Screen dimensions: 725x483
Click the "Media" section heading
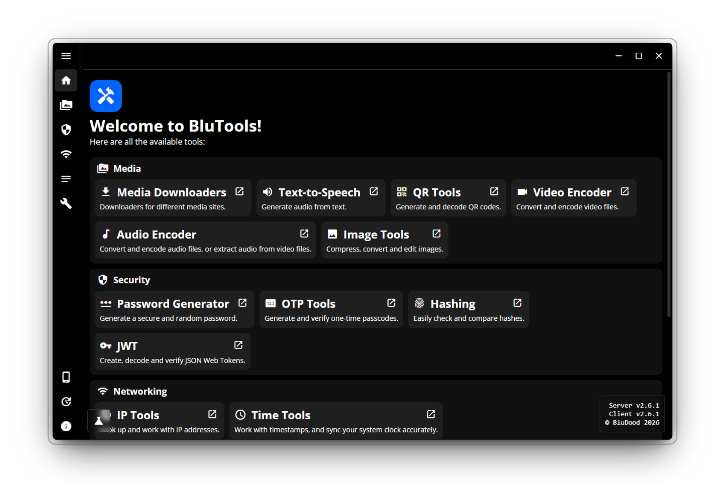(x=127, y=168)
